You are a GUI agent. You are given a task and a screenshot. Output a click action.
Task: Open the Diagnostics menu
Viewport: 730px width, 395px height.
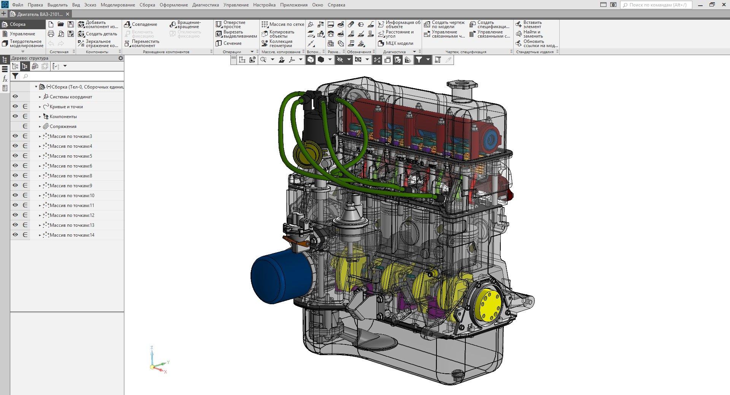[205, 5]
